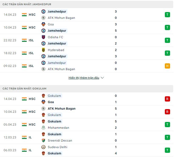Click the green T badge for Sudeva Delhi match
174x157 pixels.
coord(167,150)
